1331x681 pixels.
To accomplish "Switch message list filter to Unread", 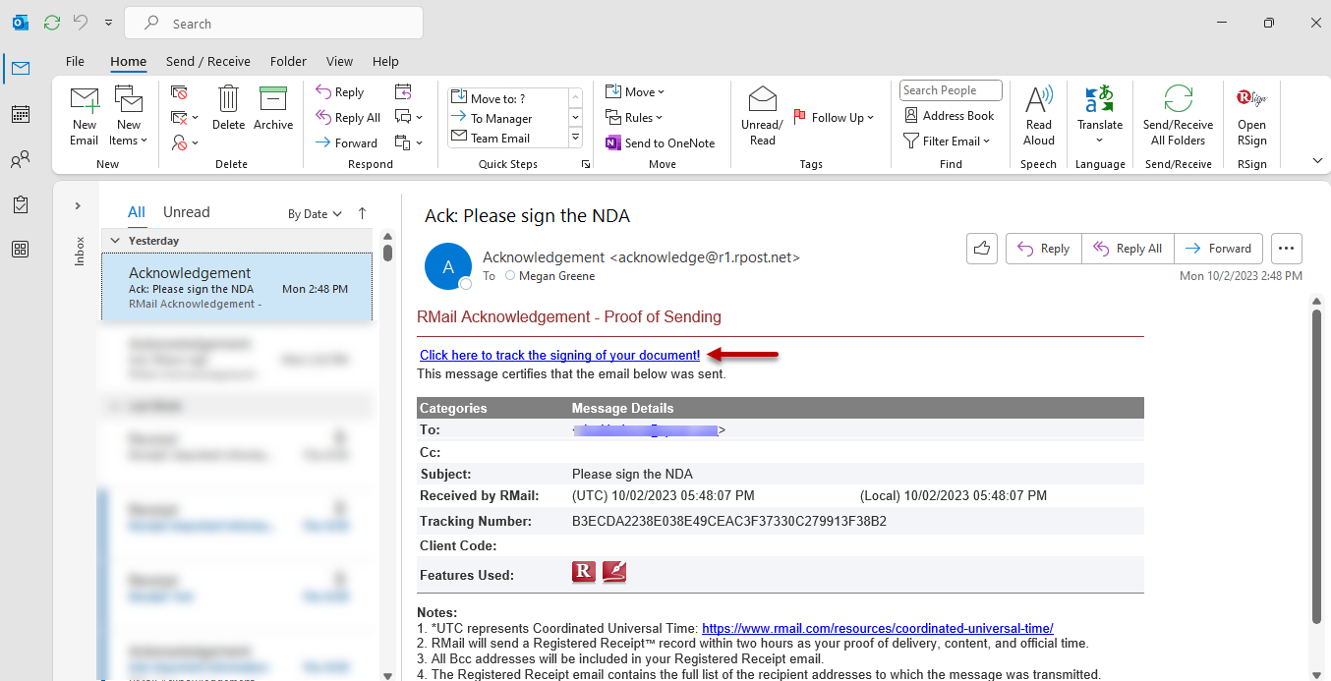I will 187,212.
